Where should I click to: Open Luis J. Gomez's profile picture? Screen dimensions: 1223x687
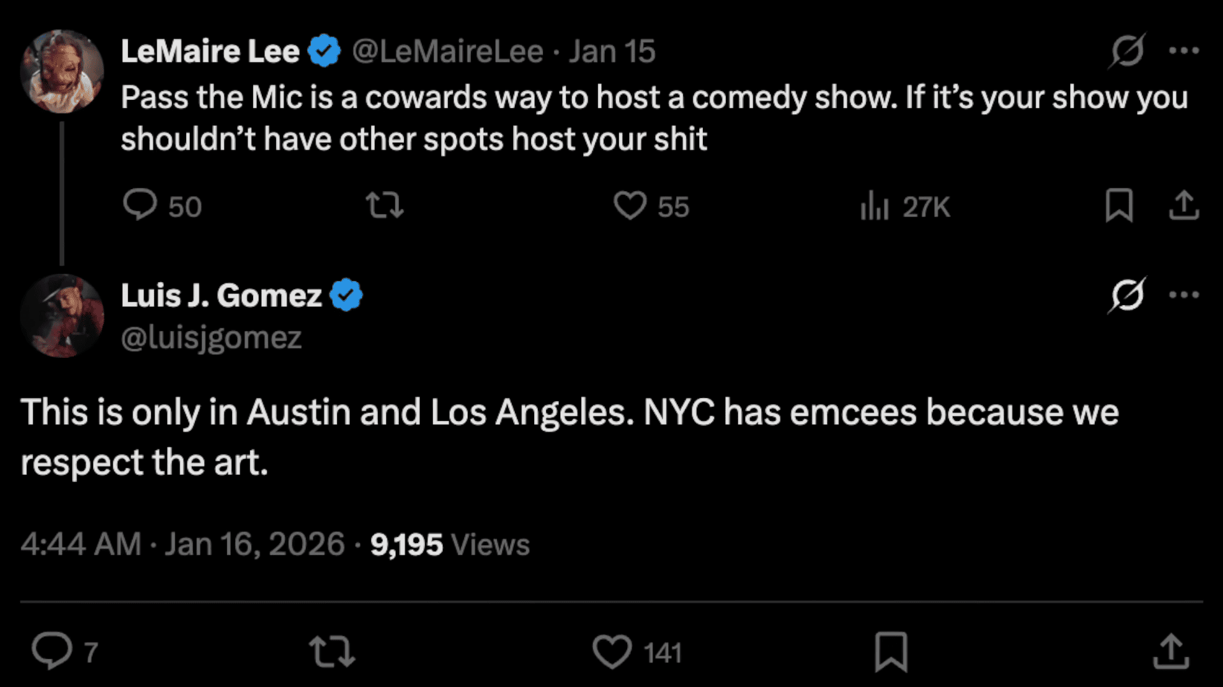[x=62, y=316]
